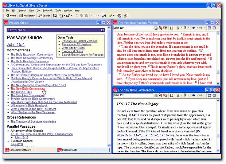226x164 pixels.
Task: Click the Copy icon in main toolbar
Action: (x=82, y=16)
